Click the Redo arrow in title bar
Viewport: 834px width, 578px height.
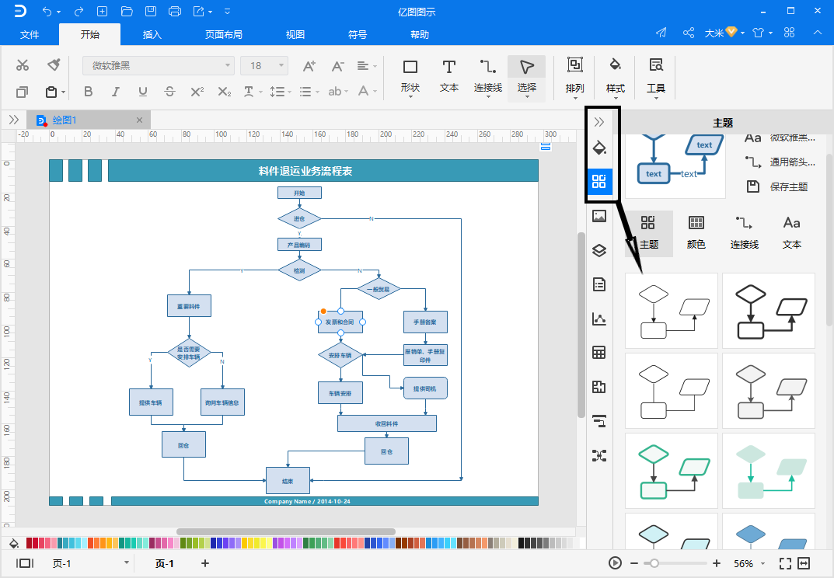[79, 11]
